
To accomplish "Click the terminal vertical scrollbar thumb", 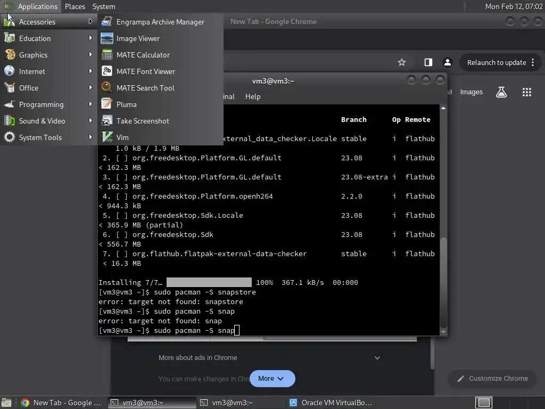I will 443,282.
